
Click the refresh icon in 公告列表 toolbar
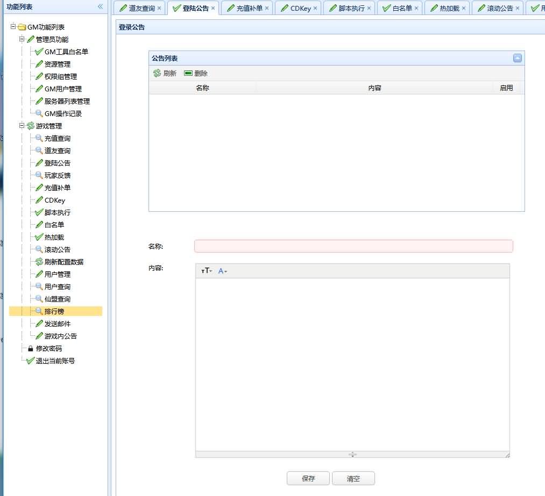(x=157, y=73)
